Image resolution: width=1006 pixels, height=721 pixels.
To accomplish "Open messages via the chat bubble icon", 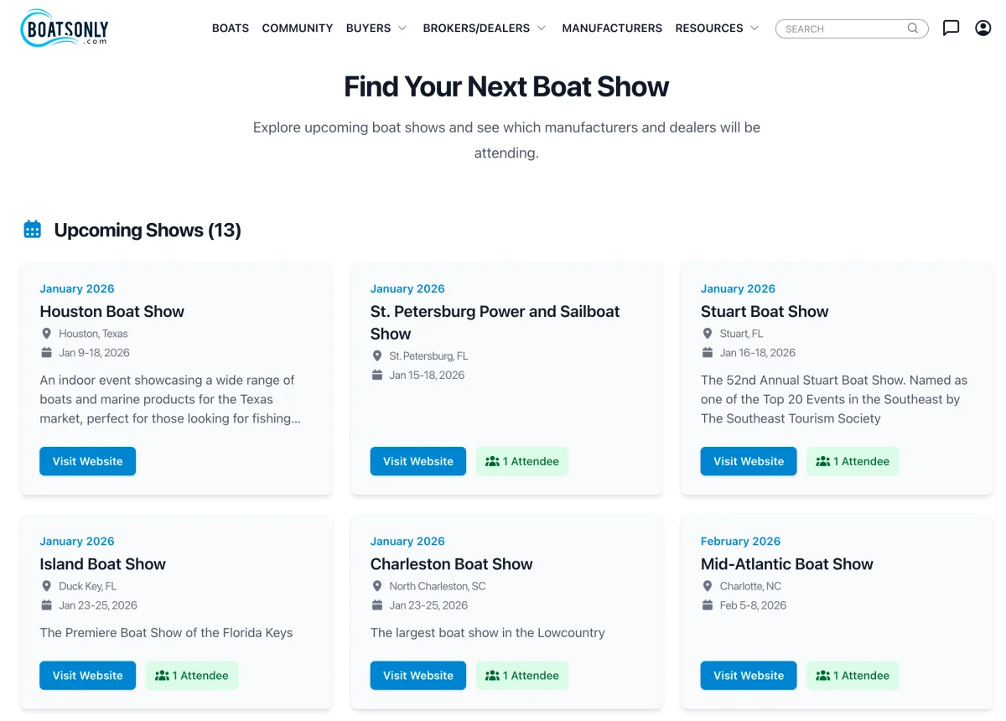I will tap(951, 28).
